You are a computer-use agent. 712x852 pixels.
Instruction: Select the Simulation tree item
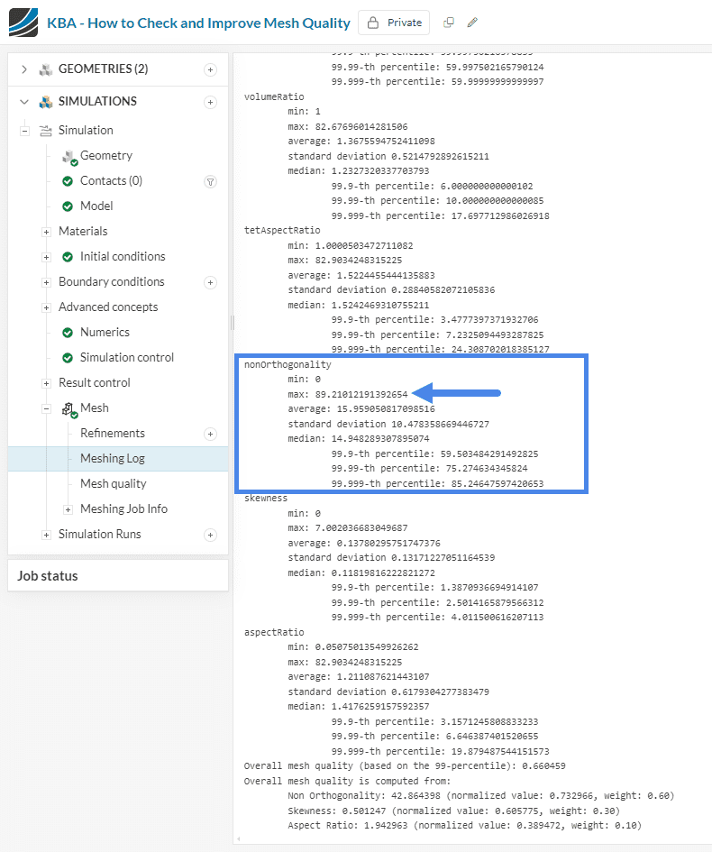[x=86, y=131]
